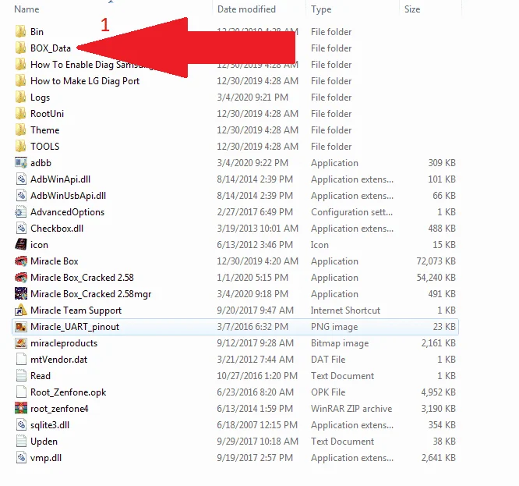Click the DAT File type cell
Viewport: 519px width, 486px height.
[328, 360]
